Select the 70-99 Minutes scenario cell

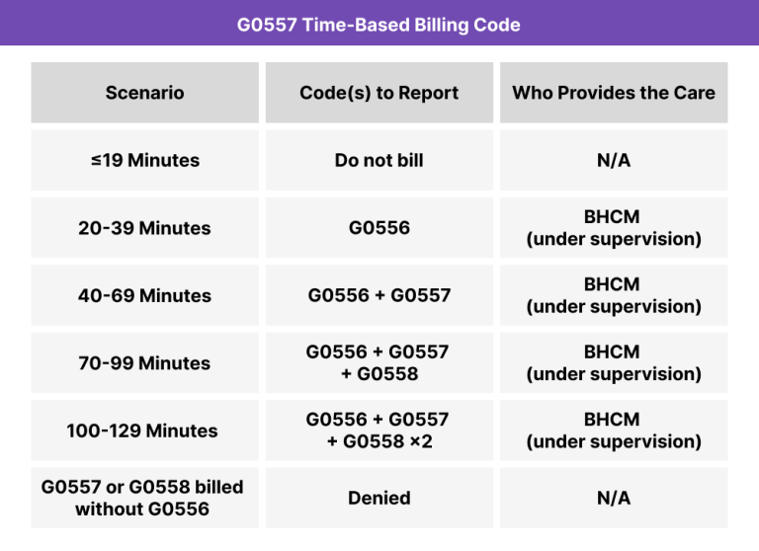(144, 362)
